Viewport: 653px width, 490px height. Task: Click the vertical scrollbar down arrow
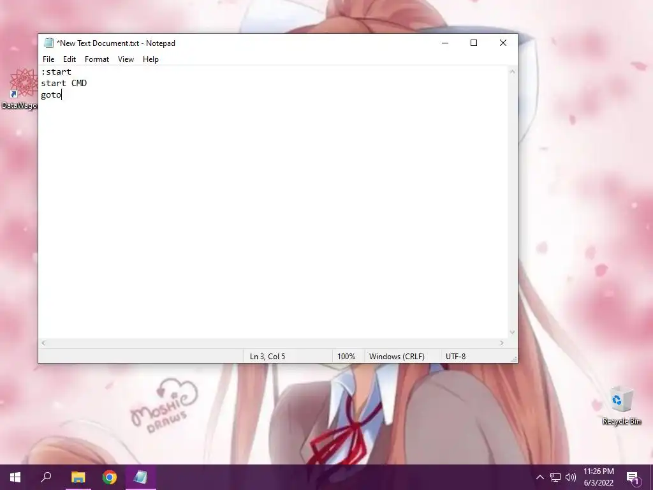(x=512, y=332)
